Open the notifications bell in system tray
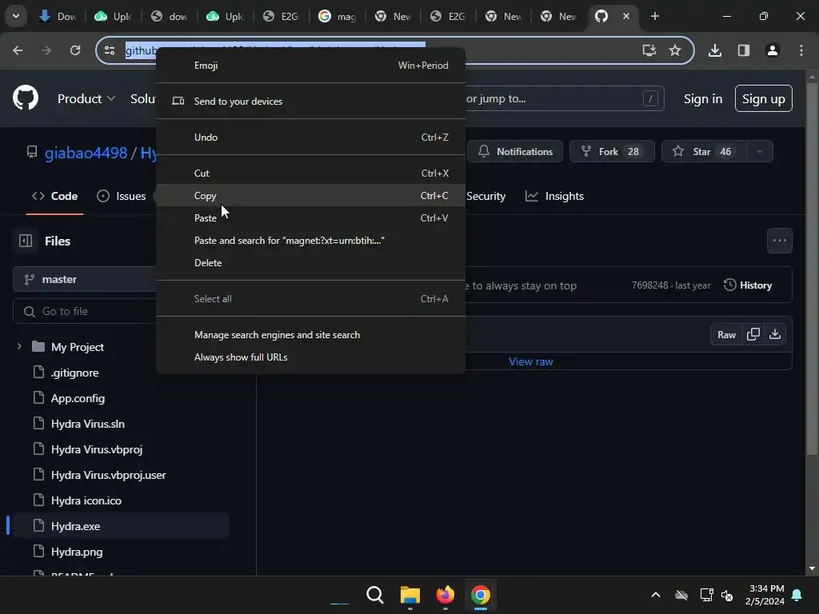The image size is (819, 614). (797, 595)
